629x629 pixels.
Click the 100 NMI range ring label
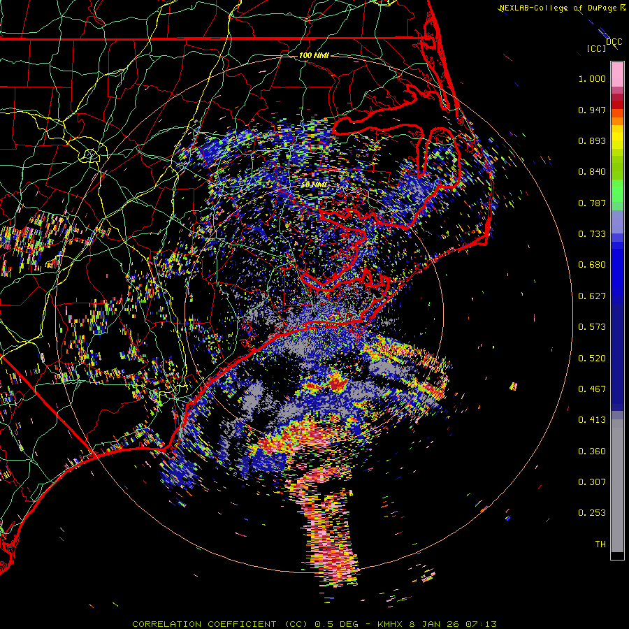tap(314, 55)
